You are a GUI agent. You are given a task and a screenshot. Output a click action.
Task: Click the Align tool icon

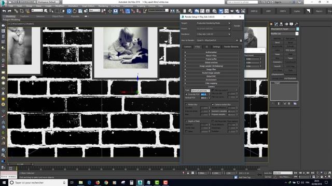[178, 11]
